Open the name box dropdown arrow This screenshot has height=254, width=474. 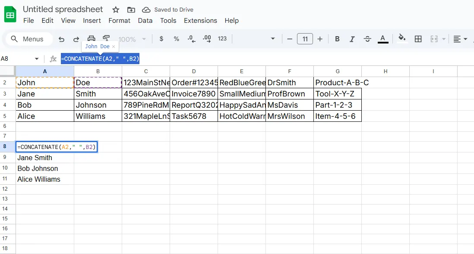pyautogui.click(x=37, y=59)
